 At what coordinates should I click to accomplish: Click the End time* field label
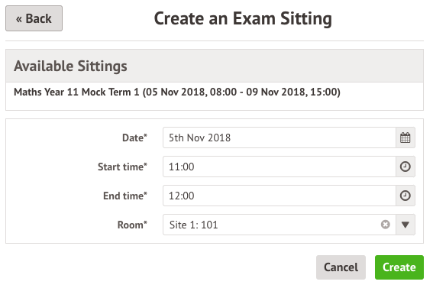125,196
